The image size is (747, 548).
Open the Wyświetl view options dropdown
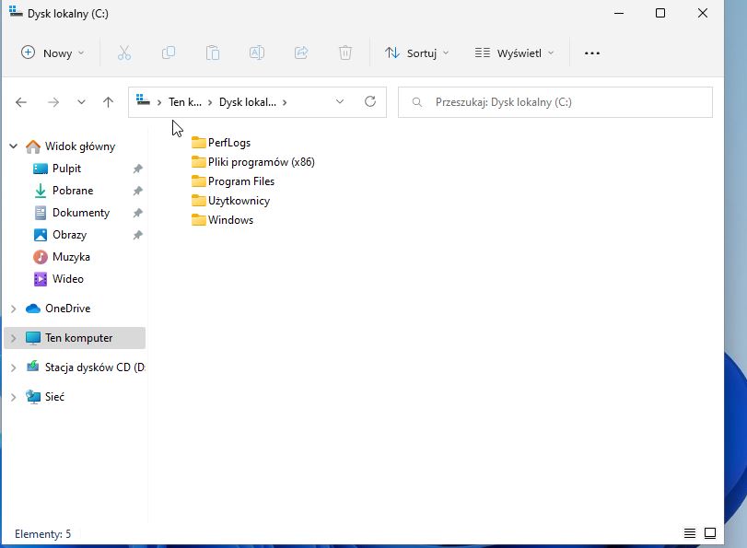pos(515,52)
